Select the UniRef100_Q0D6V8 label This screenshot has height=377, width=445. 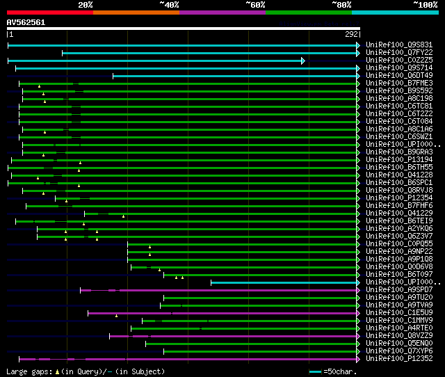[399, 267]
